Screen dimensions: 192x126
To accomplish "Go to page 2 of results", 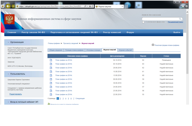I will [x=60, y=98].
